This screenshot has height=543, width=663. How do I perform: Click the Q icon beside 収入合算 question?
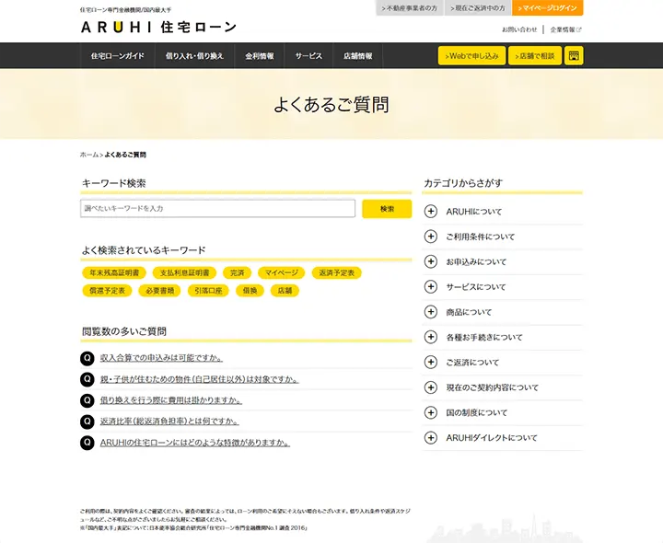(87, 358)
